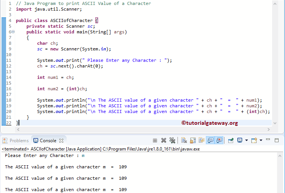The height and width of the screenshot is (193, 285).
Task: Collapse the main method fold marker on line 6
Action: 13,32
